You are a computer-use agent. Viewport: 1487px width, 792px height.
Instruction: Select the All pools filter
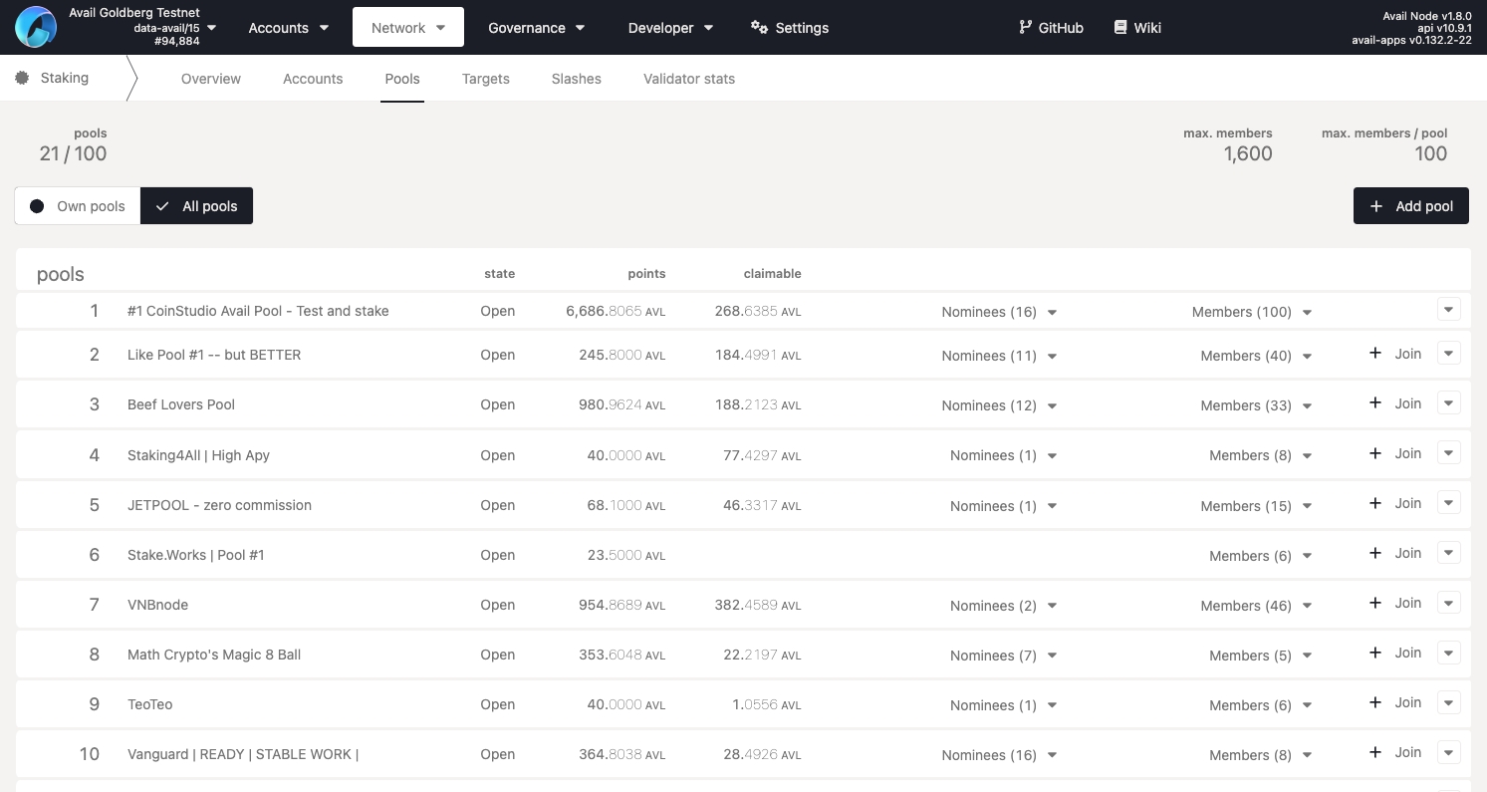pyautogui.click(x=197, y=206)
